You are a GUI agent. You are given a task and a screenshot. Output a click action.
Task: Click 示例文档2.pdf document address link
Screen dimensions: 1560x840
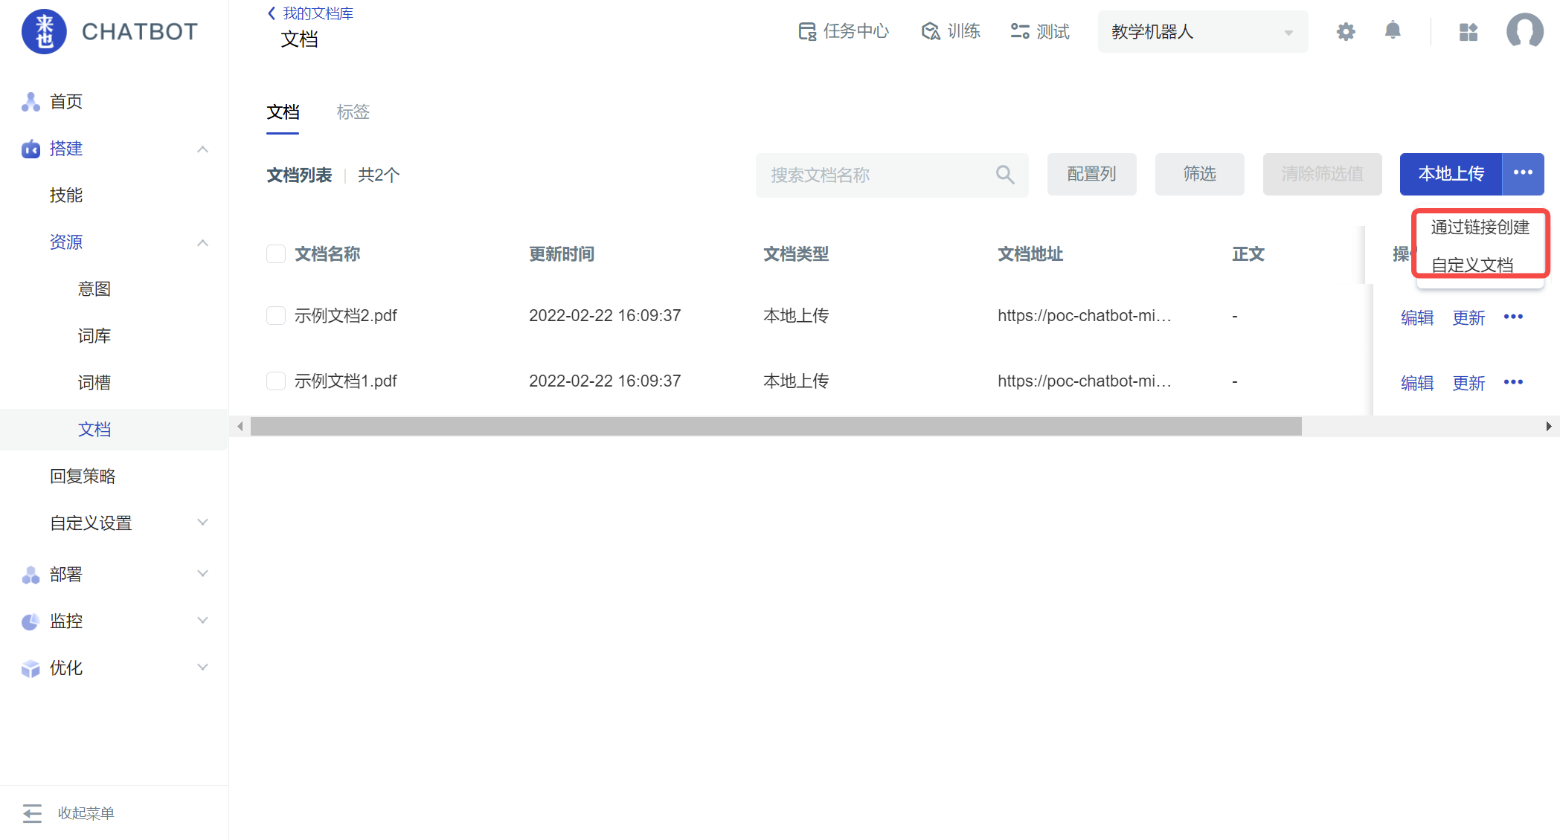pyautogui.click(x=1085, y=316)
